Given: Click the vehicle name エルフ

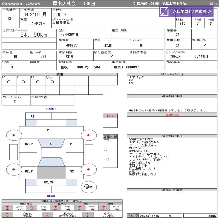Looking at the screenshot, I should 60,15.
